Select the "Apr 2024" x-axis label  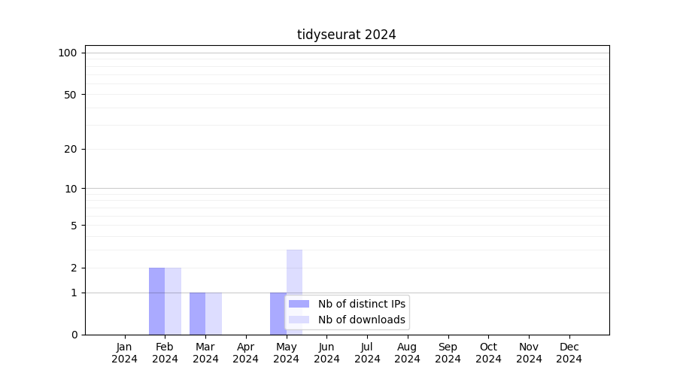(246, 353)
